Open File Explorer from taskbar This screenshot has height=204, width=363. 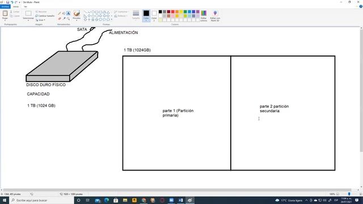click(125, 200)
